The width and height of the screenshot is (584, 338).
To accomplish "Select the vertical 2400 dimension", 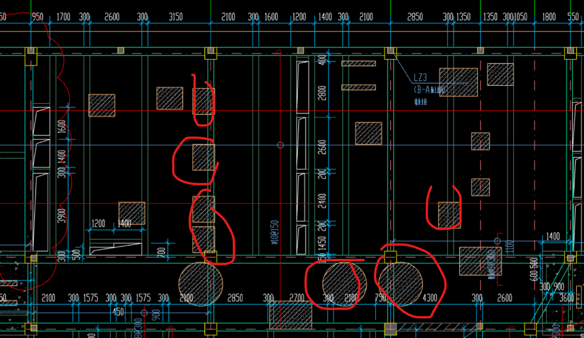I will (322, 201).
